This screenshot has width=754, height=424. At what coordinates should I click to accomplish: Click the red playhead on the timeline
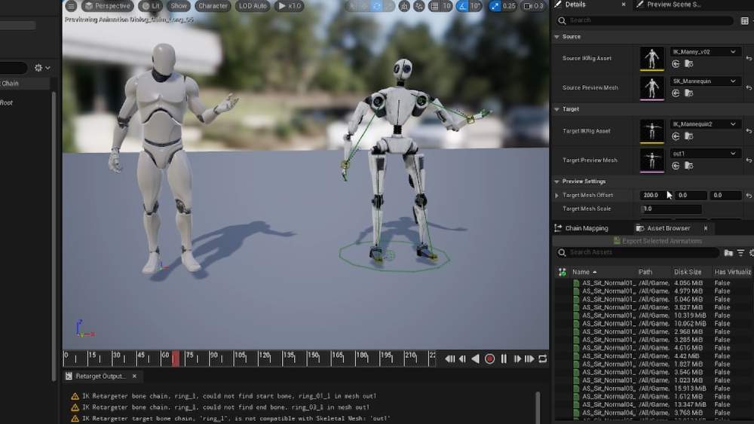click(x=176, y=358)
